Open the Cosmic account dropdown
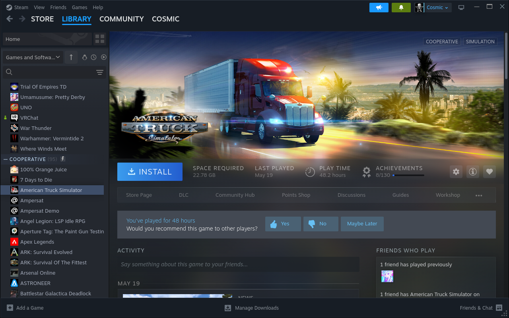 coord(437,7)
